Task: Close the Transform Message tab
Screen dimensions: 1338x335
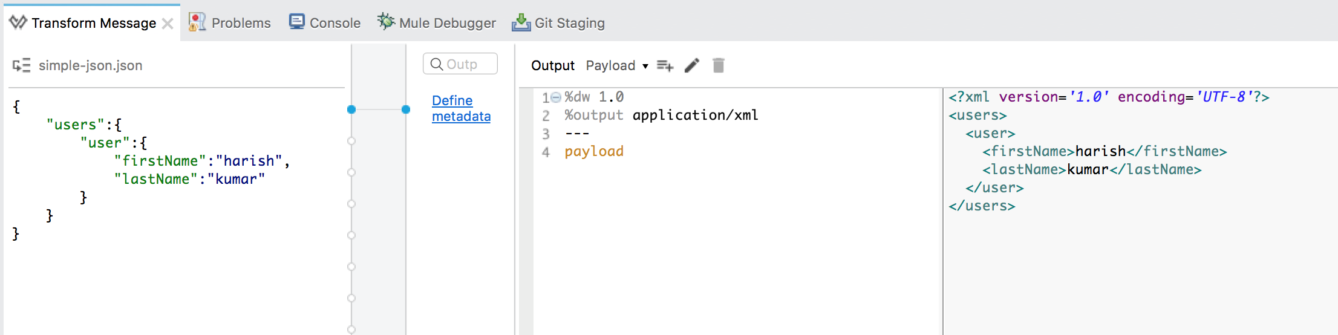Action: pyautogui.click(x=168, y=24)
